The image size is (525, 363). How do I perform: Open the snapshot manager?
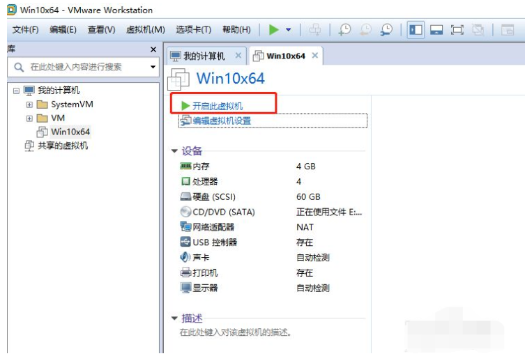pos(386,30)
